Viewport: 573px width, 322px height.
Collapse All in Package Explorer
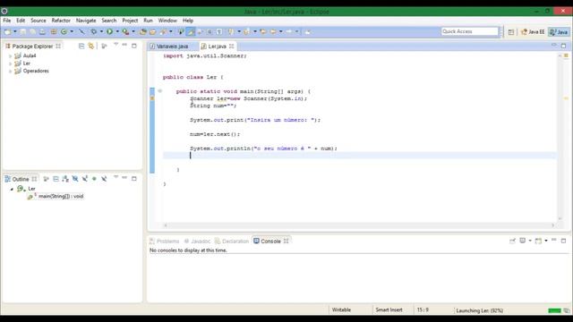pos(81,46)
